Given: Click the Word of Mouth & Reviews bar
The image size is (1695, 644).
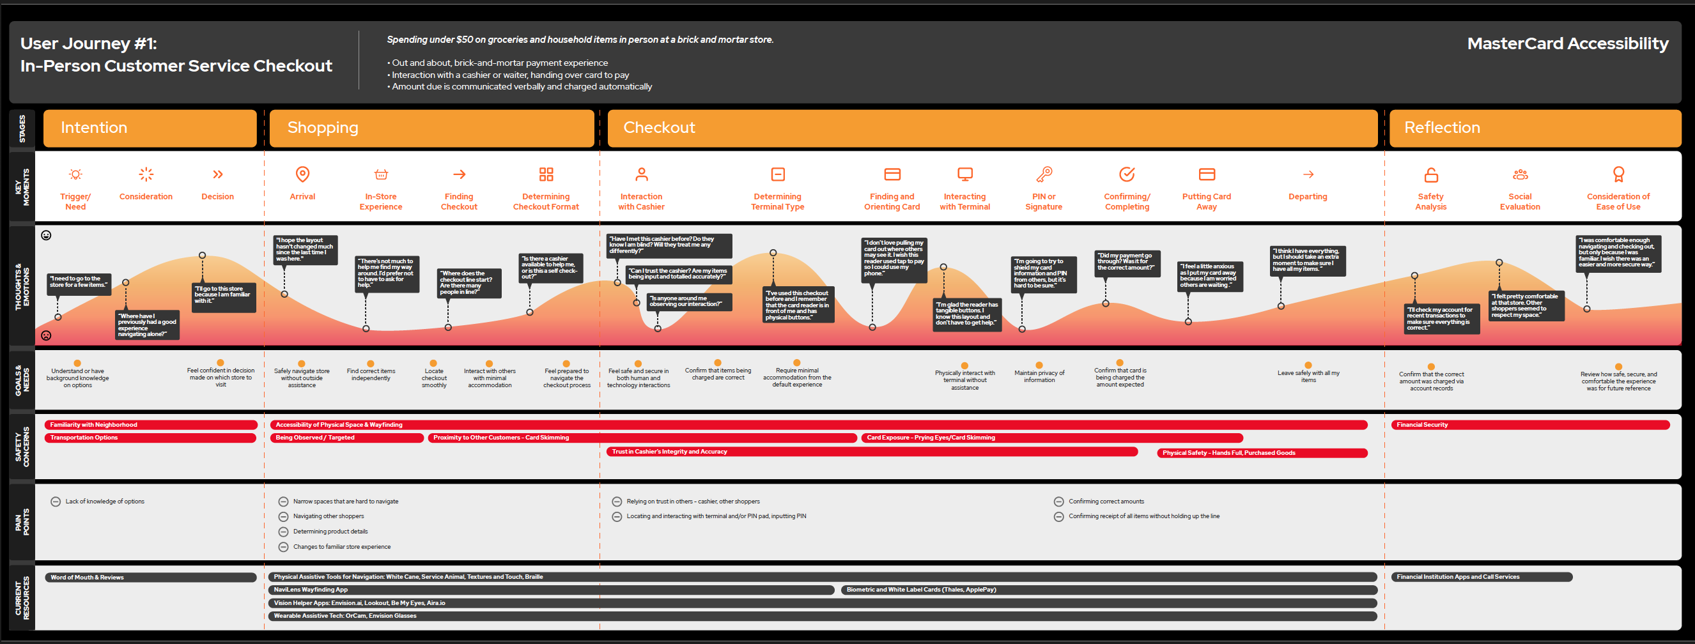Looking at the screenshot, I should [x=151, y=578].
